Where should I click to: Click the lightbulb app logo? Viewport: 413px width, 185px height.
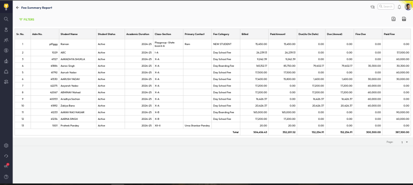[6, 6]
